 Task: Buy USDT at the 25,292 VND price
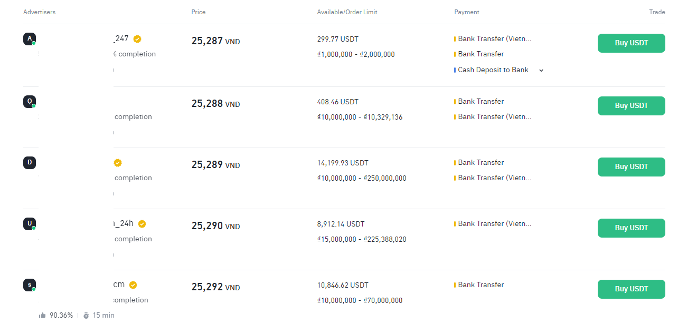[631, 289]
